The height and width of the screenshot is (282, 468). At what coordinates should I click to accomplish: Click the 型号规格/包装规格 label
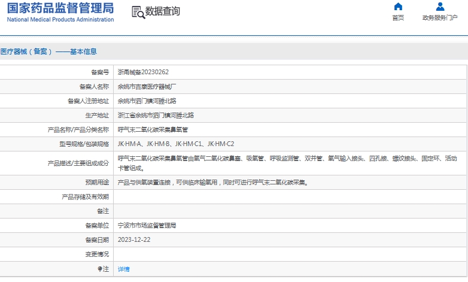pyautogui.click(x=84, y=144)
